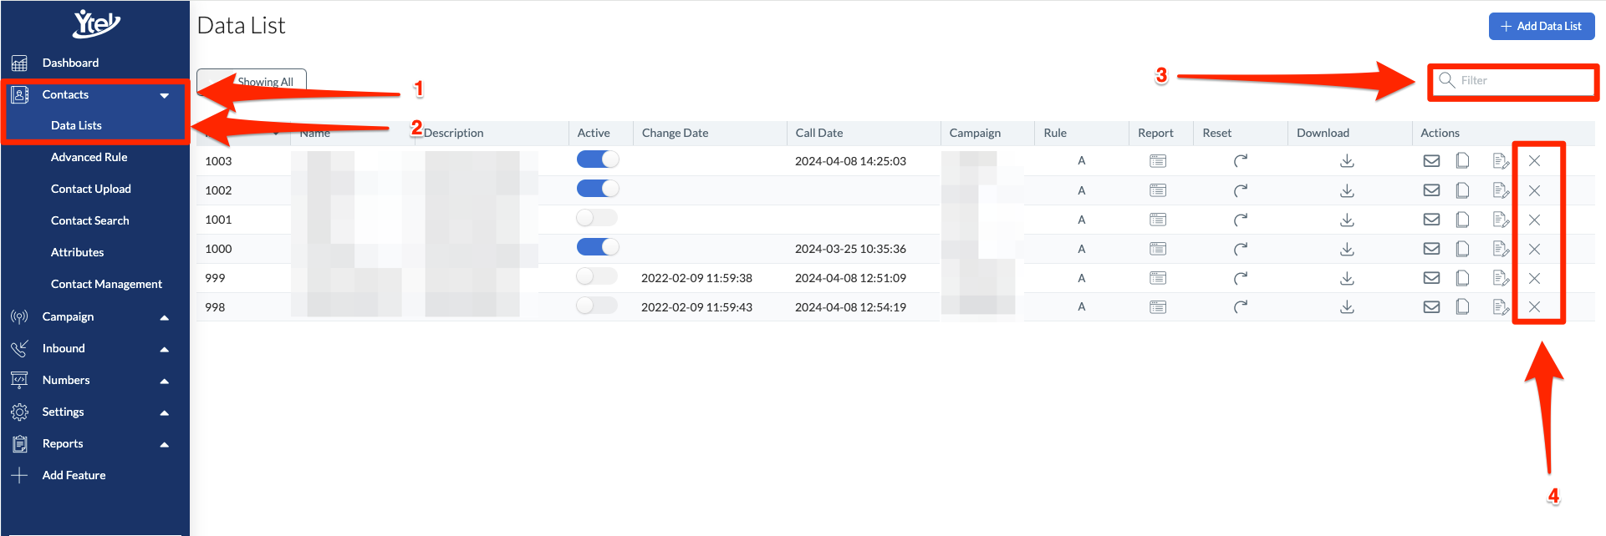Edit data list 998 with pencil icon
The width and height of the screenshot is (1606, 536).
(x=1501, y=307)
